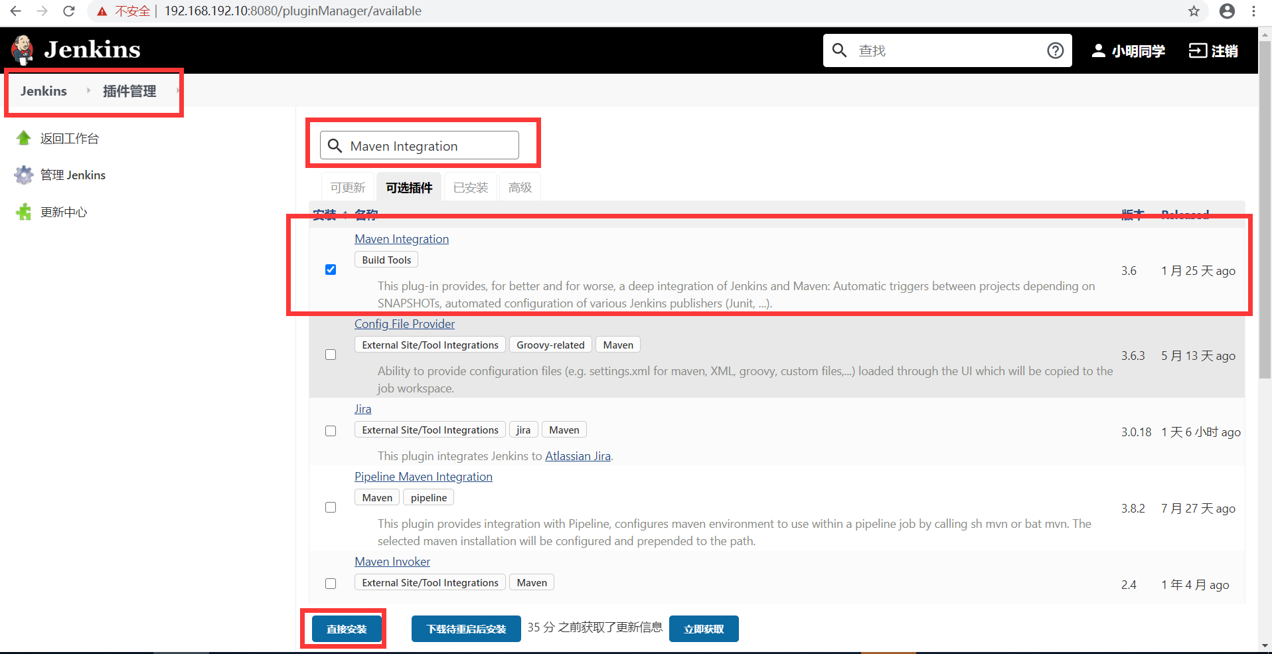Click the jira category tag
Image resolution: width=1272 pixels, height=654 pixels.
tap(523, 430)
